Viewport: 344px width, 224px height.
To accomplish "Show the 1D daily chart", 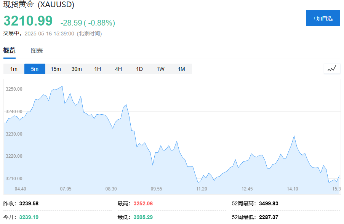I will (x=139, y=69).
